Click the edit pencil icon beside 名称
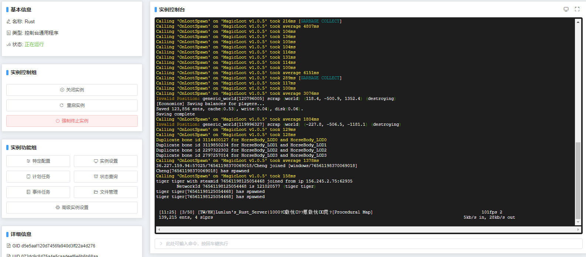This screenshot has width=586, height=257. tap(8, 22)
